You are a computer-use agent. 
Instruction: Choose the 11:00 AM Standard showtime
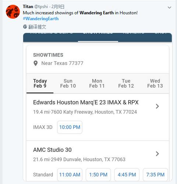coord(70,174)
